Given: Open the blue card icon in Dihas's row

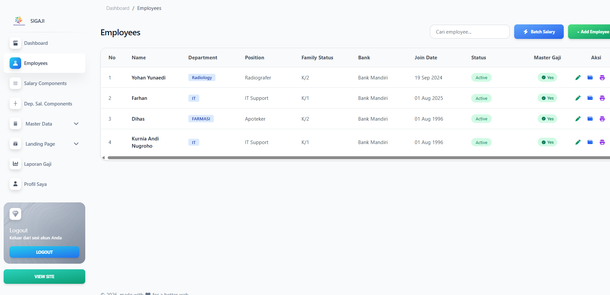Looking at the screenshot, I should 590,119.
